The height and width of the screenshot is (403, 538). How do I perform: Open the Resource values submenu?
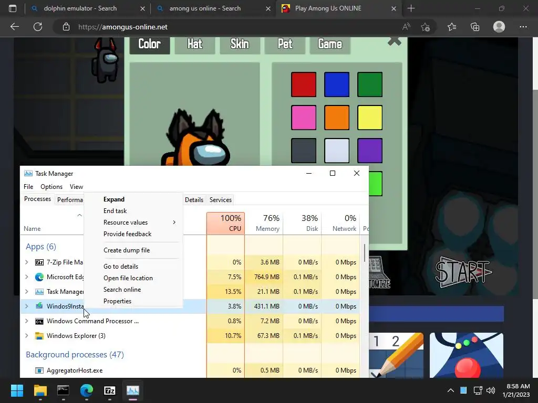pyautogui.click(x=133, y=222)
